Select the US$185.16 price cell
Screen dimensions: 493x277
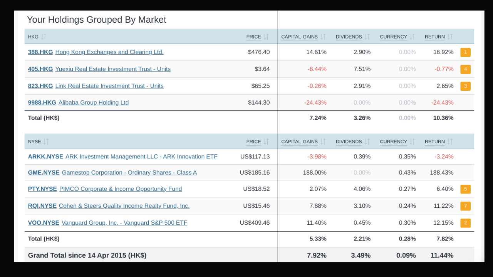[255, 173]
